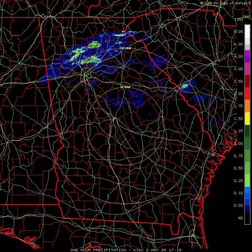Click the 0.50 legend value
252x252 pixels.
(238, 168)
